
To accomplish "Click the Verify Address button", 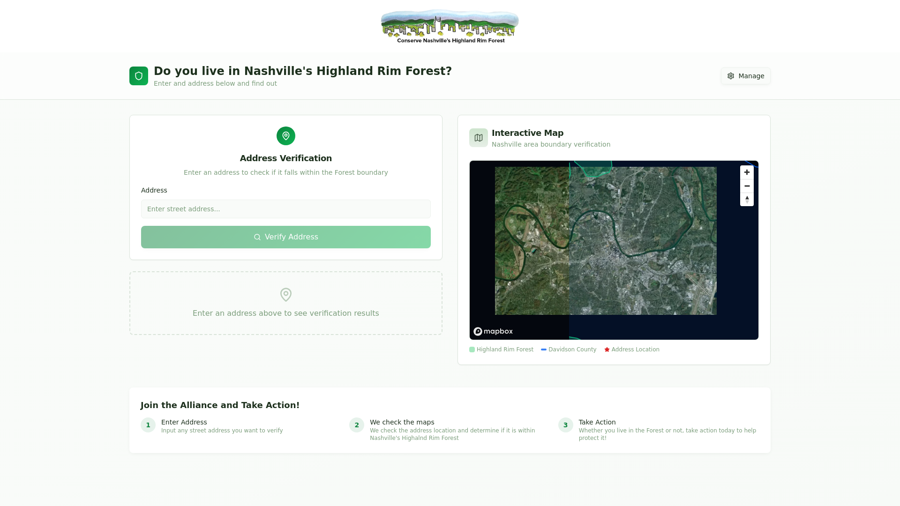I will coord(286,237).
